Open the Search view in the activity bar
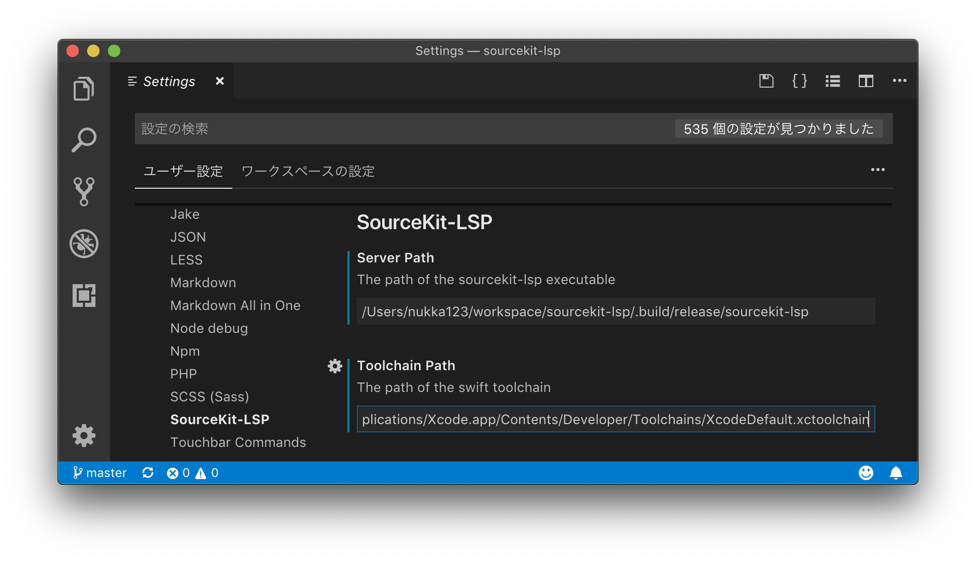 pos(84,139)
